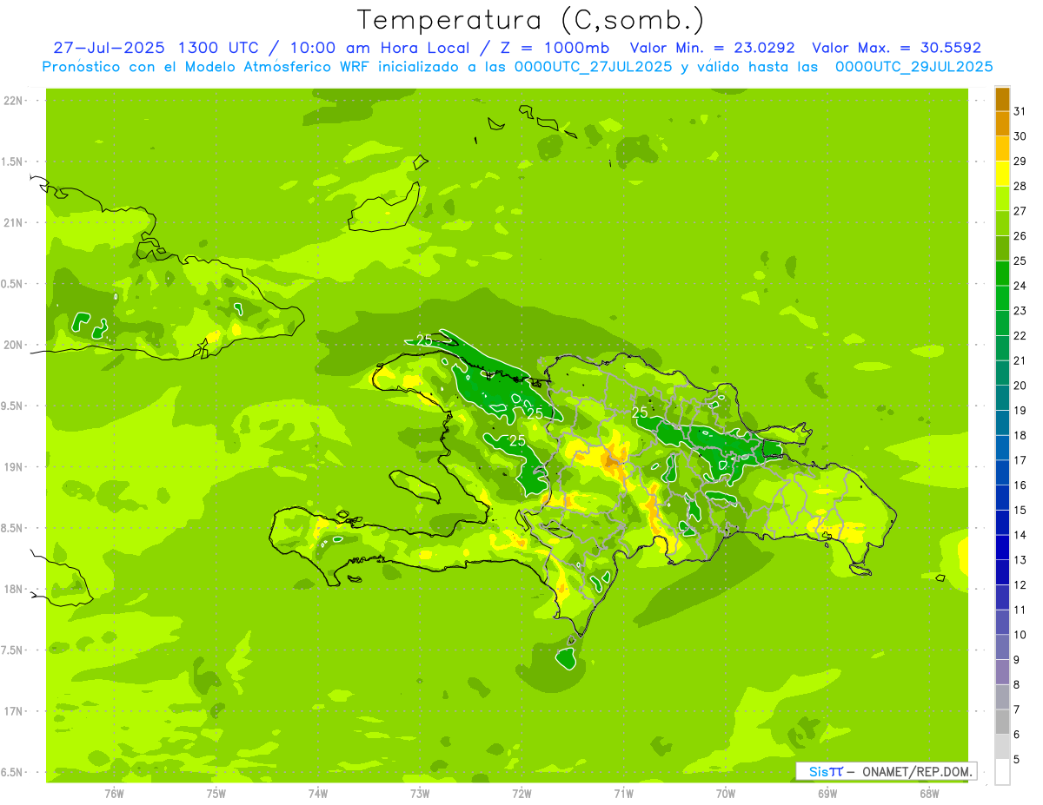This screenshot has height=805, width=1043.
Task: Click the '76W' longitude label
Action: coord(114,794)
